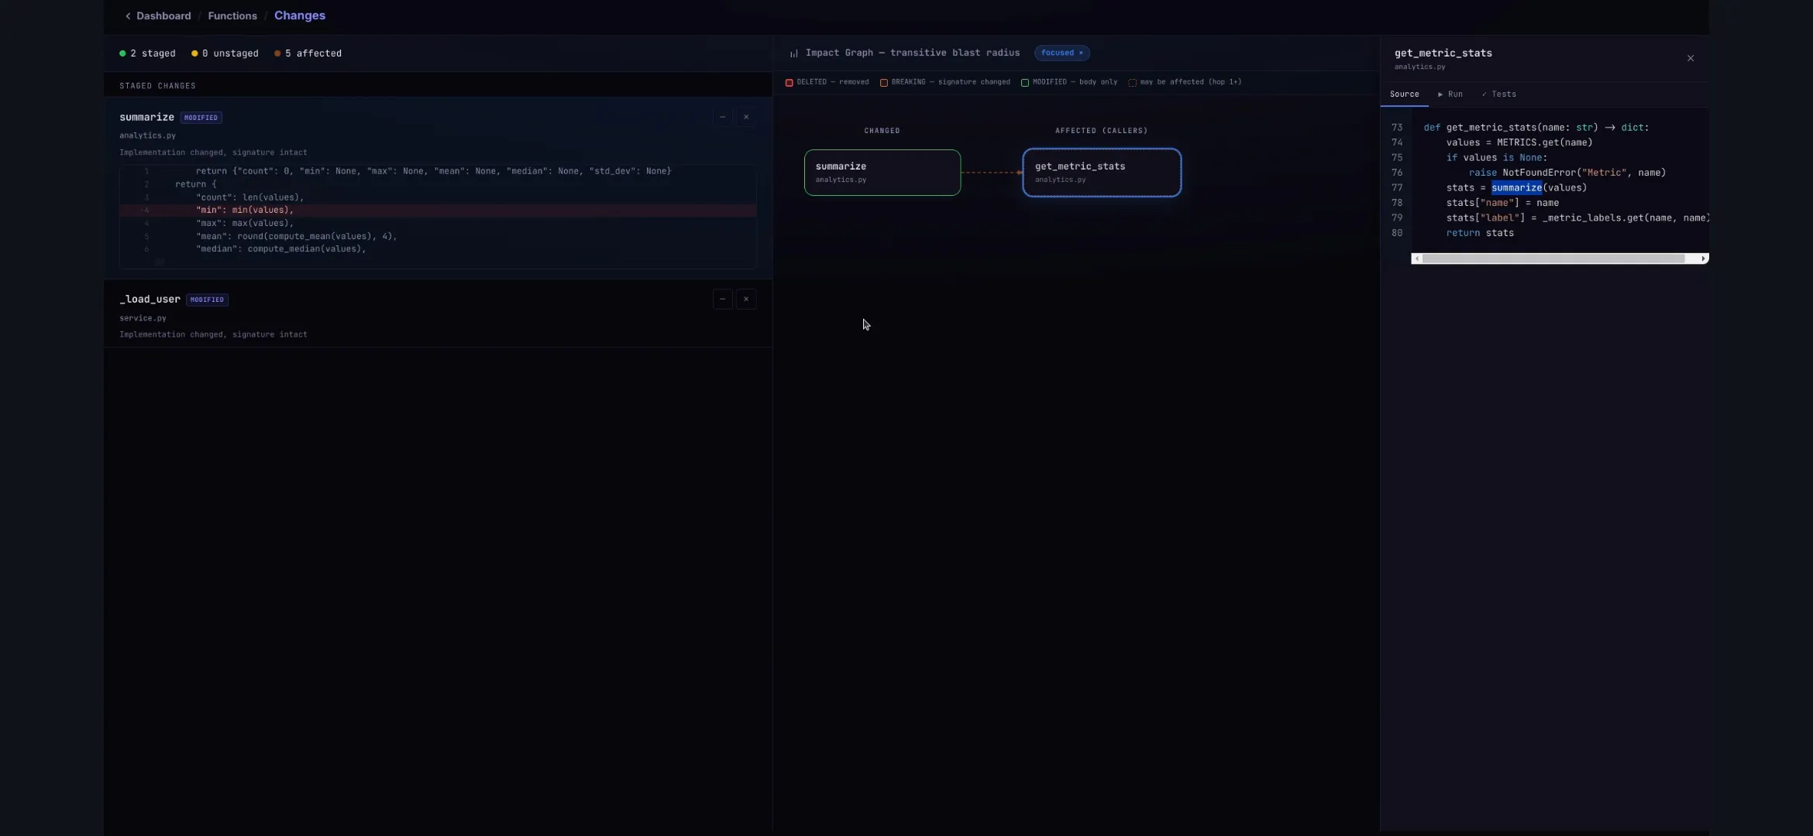Image resolution: width=1813 pixels, height=836 pixels.
Task: Switch to the Run tab
Action: pyautogui.click(x=1450, y=94)
